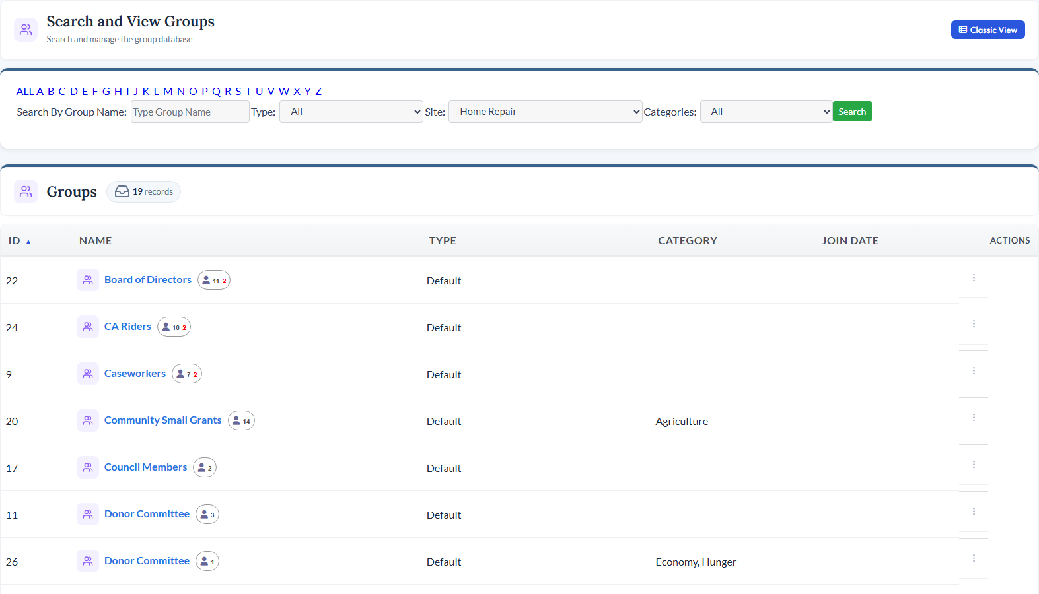Screen dimensions: 1039x594
Task: Click group icon beside Board of Directors
Action: 88,280
